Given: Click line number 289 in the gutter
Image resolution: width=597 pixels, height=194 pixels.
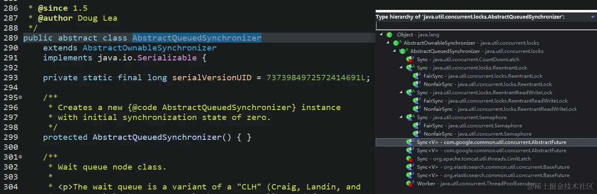Looking at the screenshot, I should [10, 38].
